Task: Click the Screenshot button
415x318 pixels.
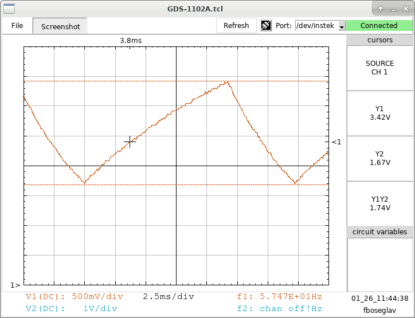Action: (x=60, y=26)
